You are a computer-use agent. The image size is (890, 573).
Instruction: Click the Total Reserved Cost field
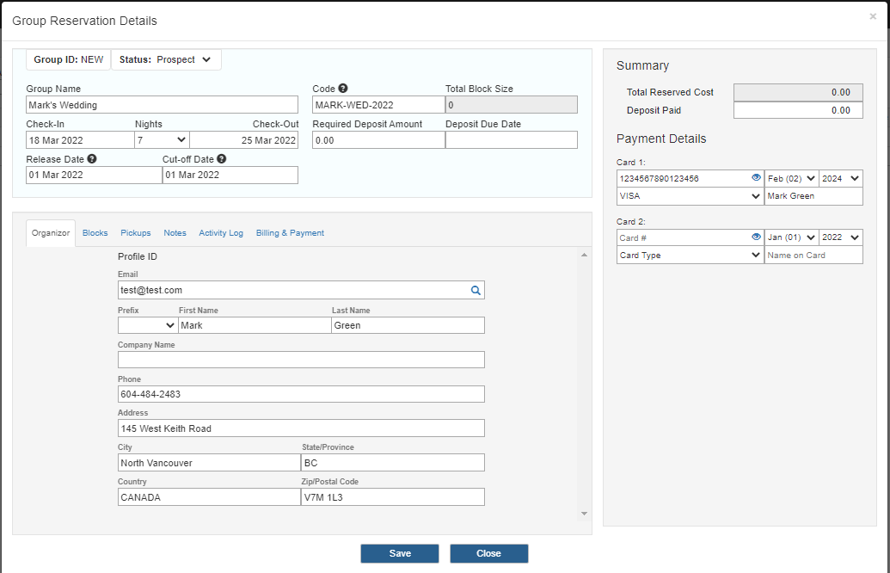(798, 92)
